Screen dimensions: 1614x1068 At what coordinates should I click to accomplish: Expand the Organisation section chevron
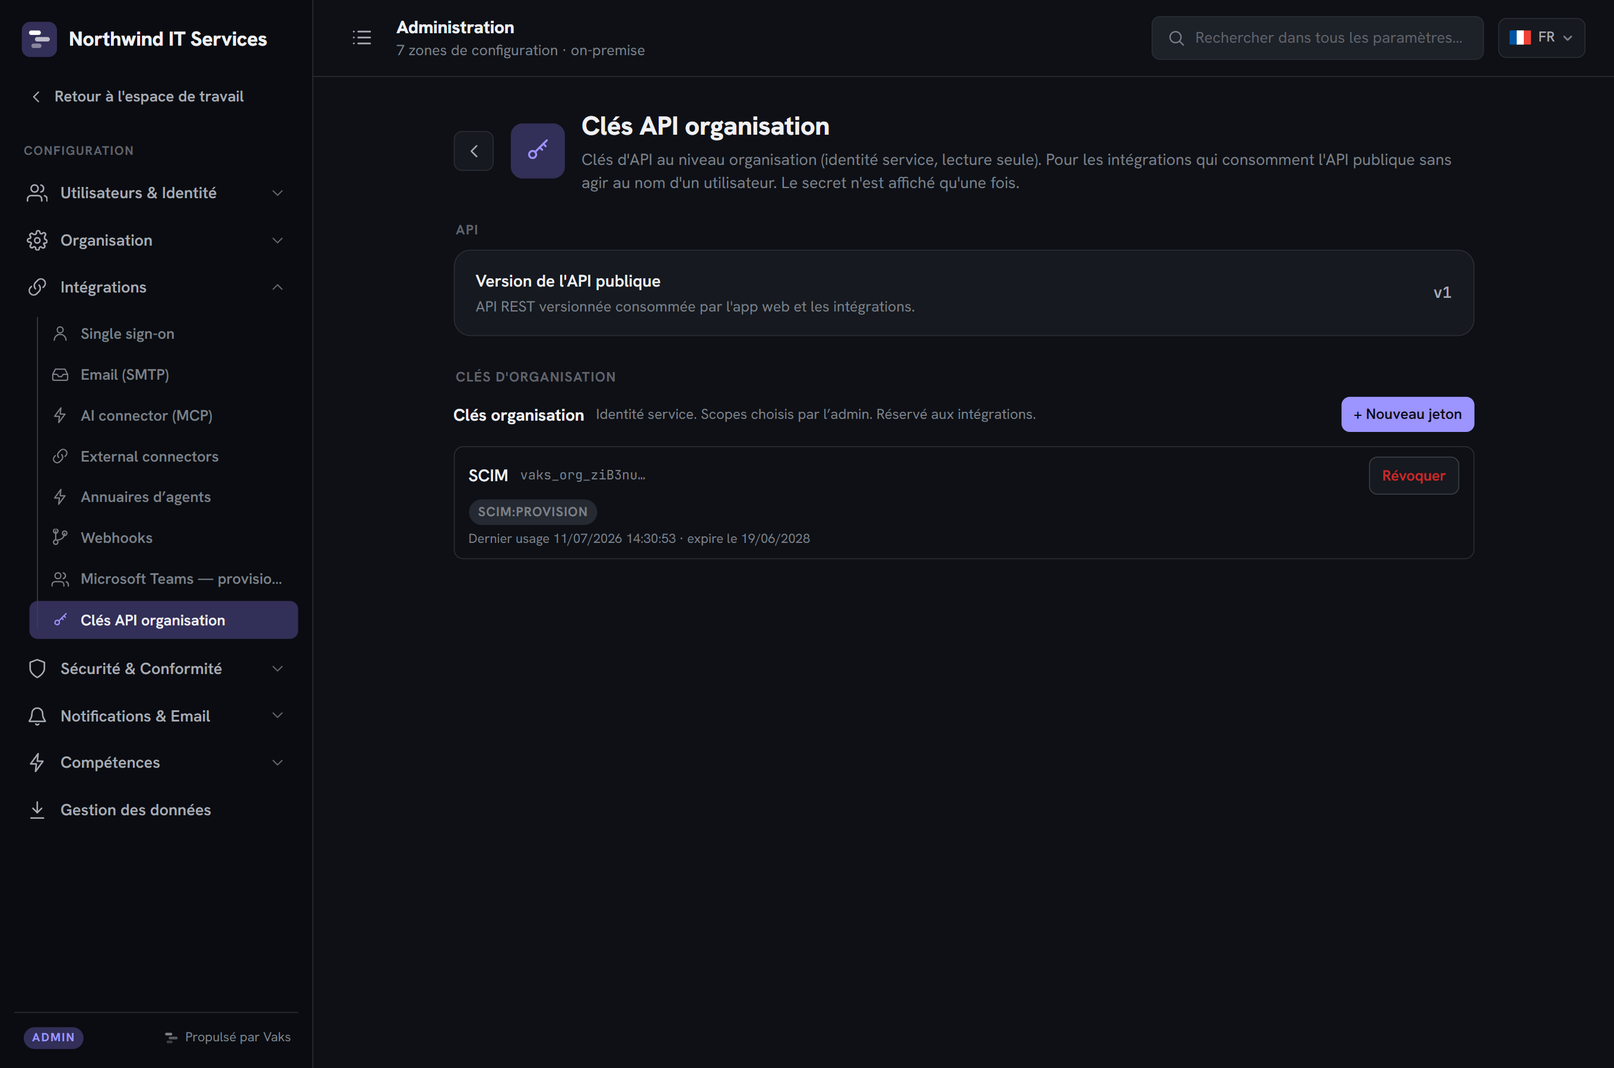click(277, 240)
